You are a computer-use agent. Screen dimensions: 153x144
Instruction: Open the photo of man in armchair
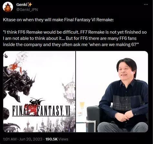click(x=112, y=92)
